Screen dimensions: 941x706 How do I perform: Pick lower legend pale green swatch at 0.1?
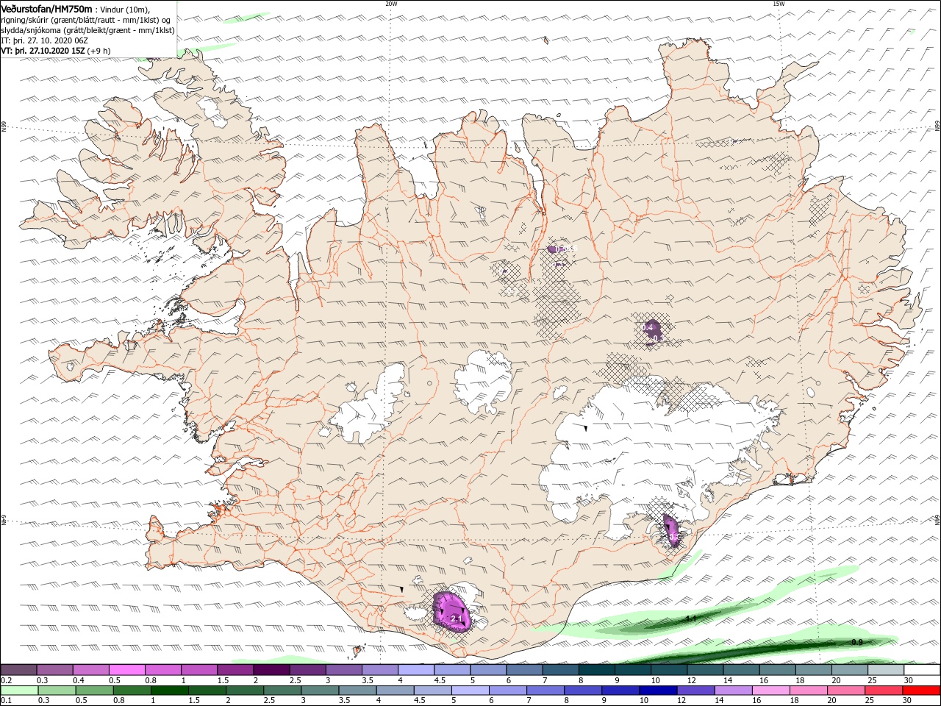coord(19,691)
